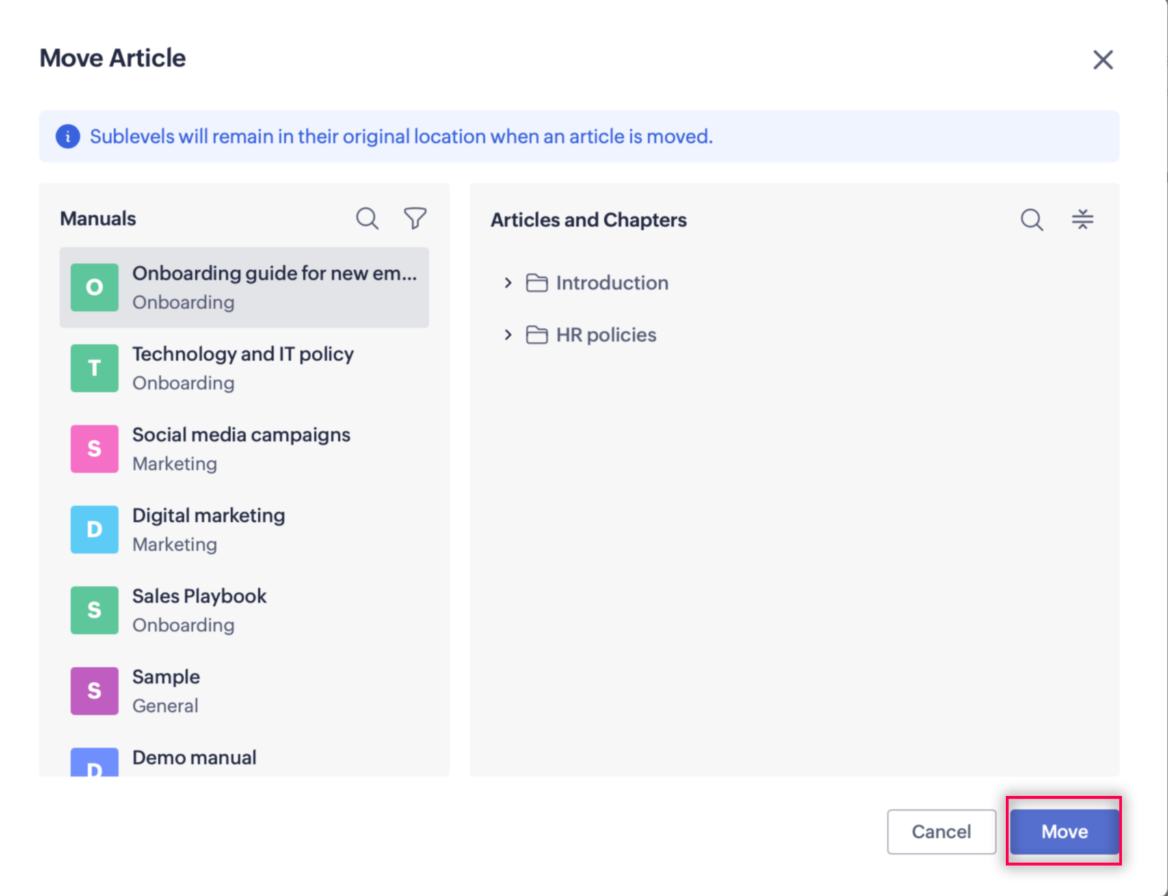Select the Demo manual entry
Image resolution: width=1168 pixels, height=896 pixels.
194,758
